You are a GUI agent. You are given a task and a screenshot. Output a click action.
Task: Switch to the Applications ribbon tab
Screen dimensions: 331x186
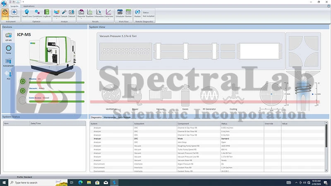pyautogui.click(x=29, y=6)
